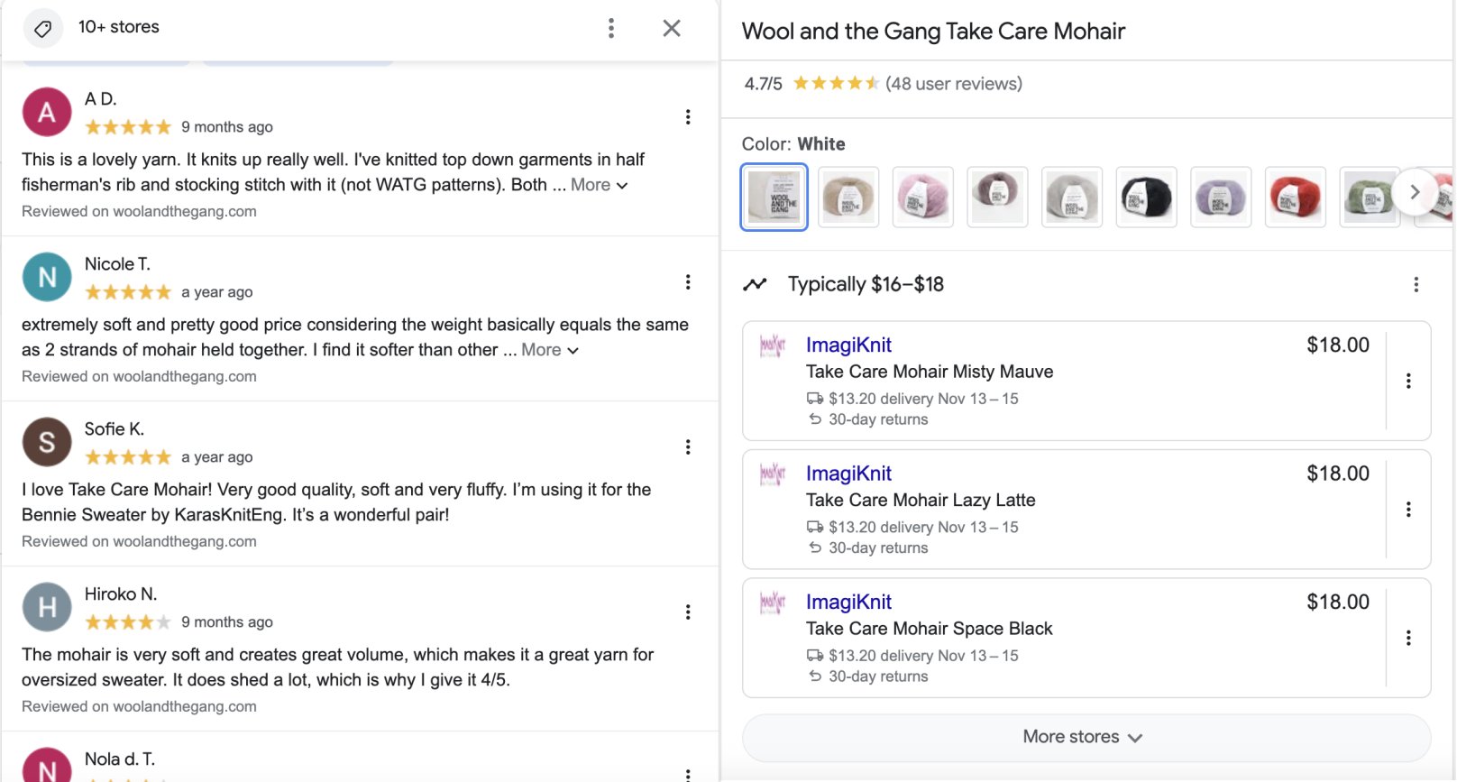Viewport: 1457px width, 782px height.
Task: Open ImagiKnit link for Space Black
Action: click(x=848, y=602)
